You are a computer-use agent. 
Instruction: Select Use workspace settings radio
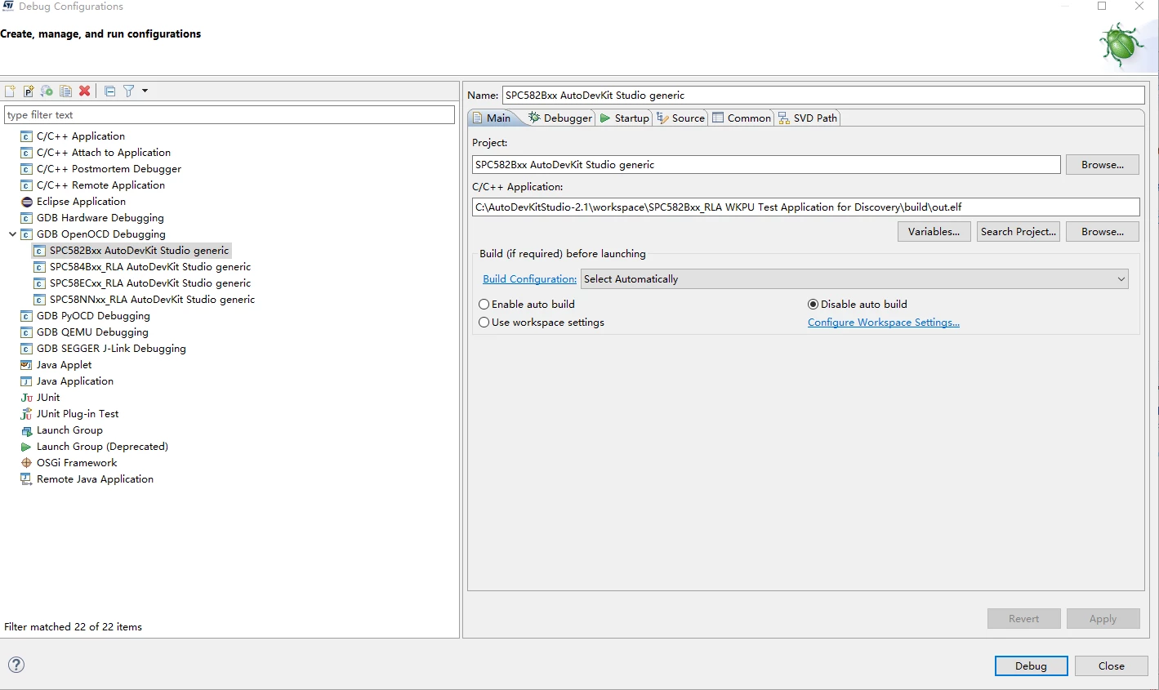[484, 323]
